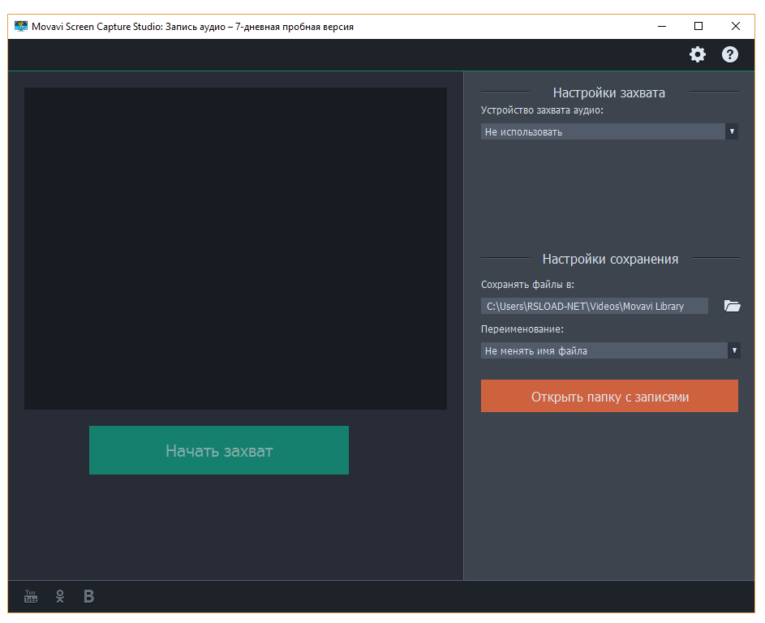Click the arrow on the audio device selector

733,131
